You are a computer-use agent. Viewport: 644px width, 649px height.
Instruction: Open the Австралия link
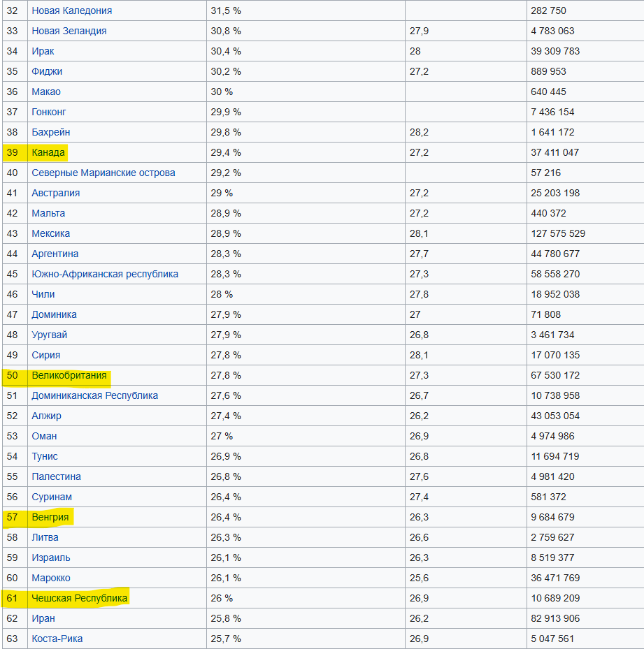[x=56, y=193]
